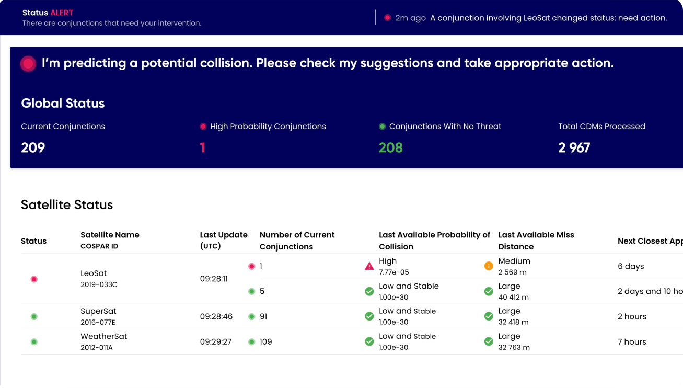Click the green checkmark beside WeatherSat Low and Stable
This screenshot has height=388, width=683.
tap(369, 341)
